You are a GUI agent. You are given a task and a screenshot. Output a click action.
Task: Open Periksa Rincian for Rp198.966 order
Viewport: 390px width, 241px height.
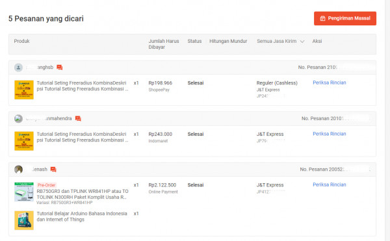click(330, 82)
